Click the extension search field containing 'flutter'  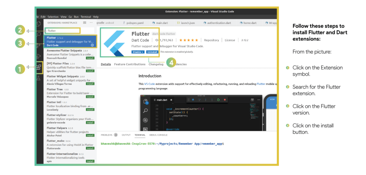[63, 31]
